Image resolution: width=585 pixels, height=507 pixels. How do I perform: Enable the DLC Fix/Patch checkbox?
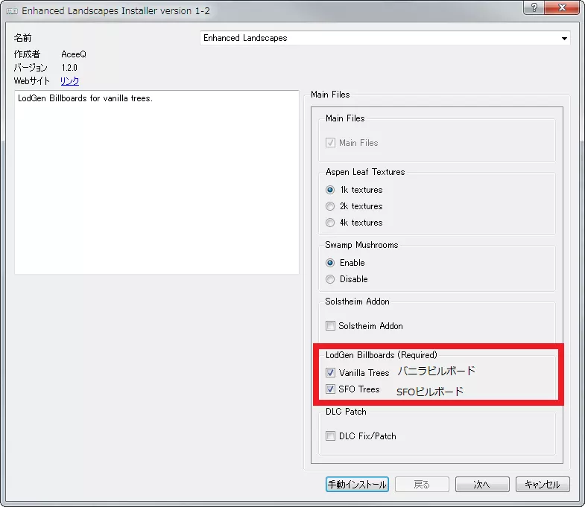[331, 436]
